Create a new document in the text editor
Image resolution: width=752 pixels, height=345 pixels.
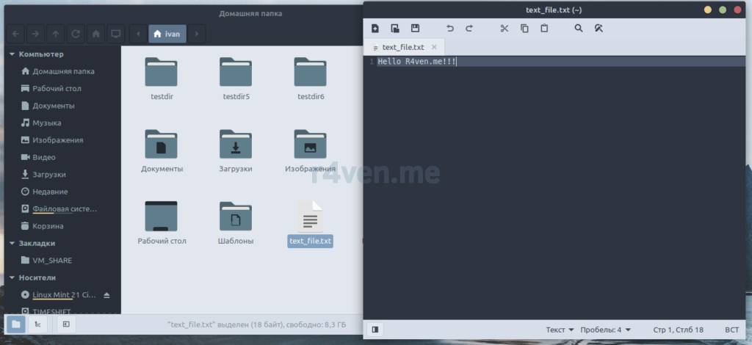click(x=375, y=29)
